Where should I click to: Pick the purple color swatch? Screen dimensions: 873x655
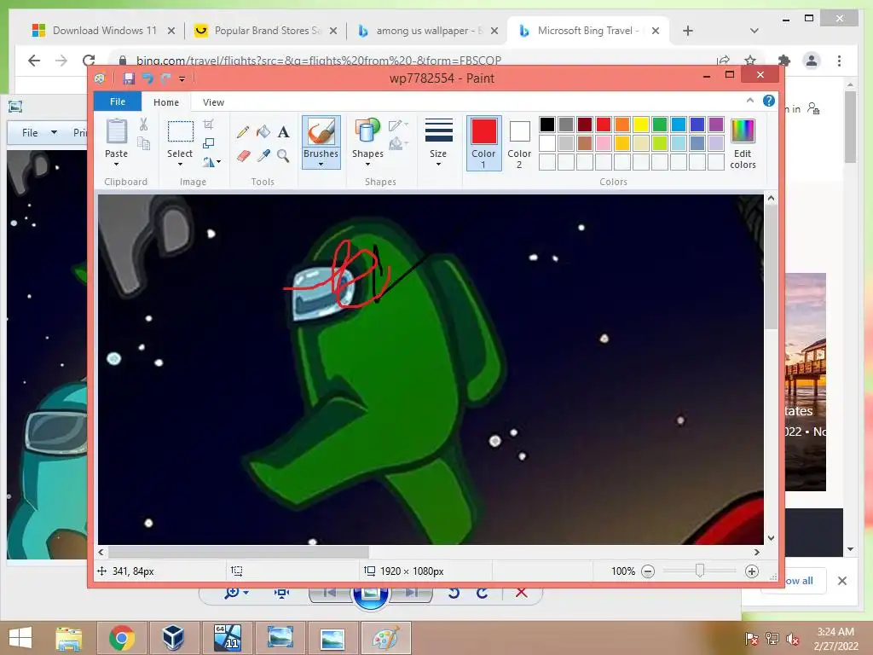[x=716, y=125]
